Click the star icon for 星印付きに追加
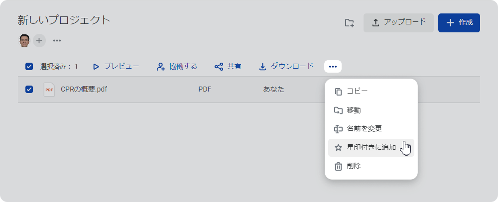This screenshot has height=202, width=498. click(338, 148)
